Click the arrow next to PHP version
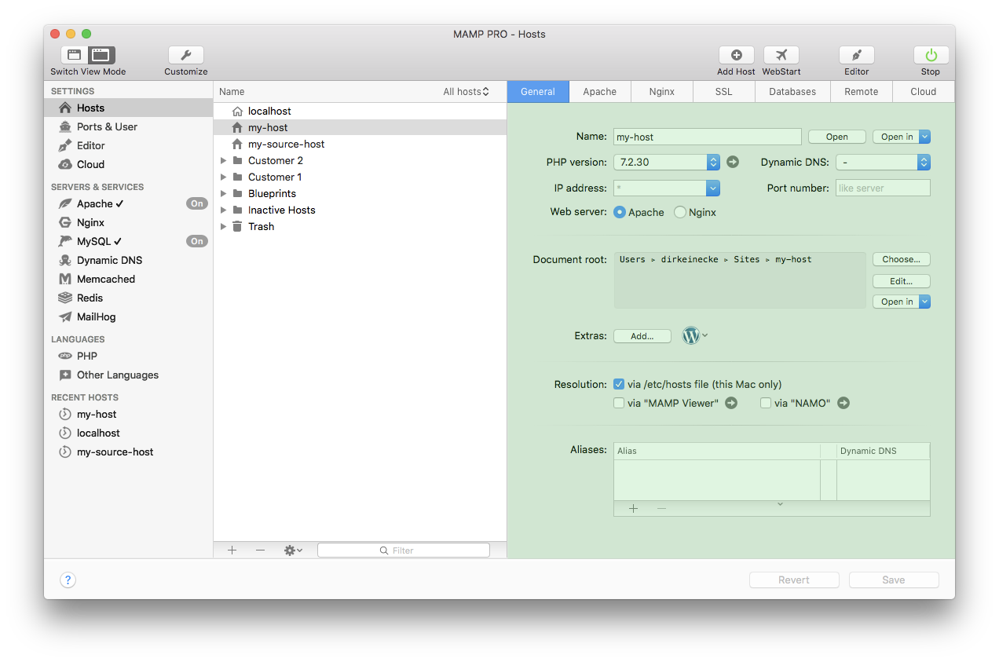Image resolution: width=999 pixels, height=662 pixels. coord(733,162)
